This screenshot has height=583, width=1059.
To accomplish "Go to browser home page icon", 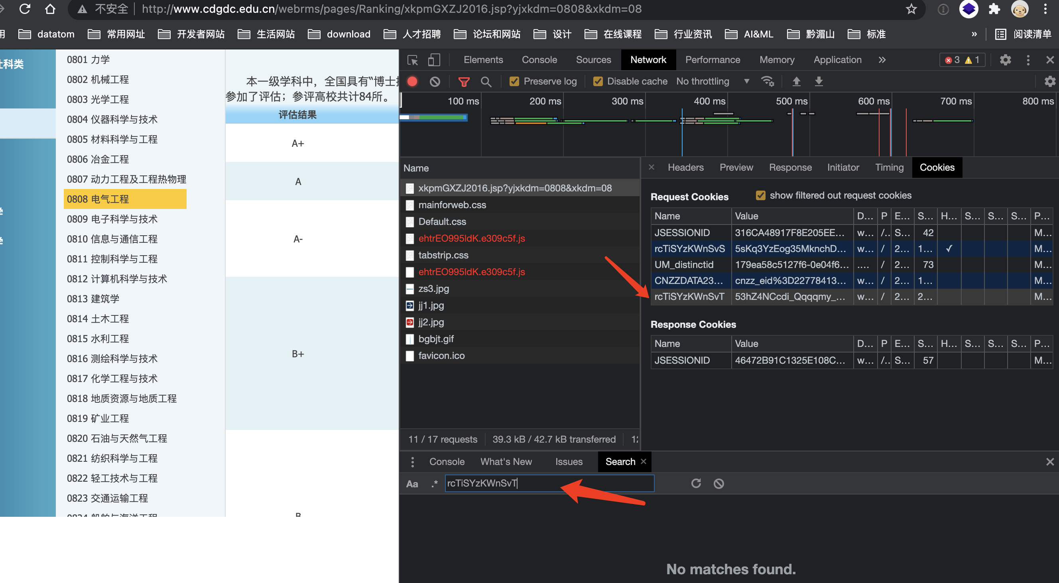I will 50,9.
